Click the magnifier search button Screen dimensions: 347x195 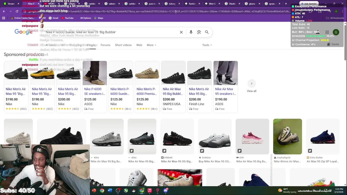(x=207, y=32)
